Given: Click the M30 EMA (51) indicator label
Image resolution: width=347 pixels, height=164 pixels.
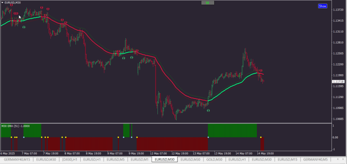Looking at the screenshot, I should tap(16, 126).
